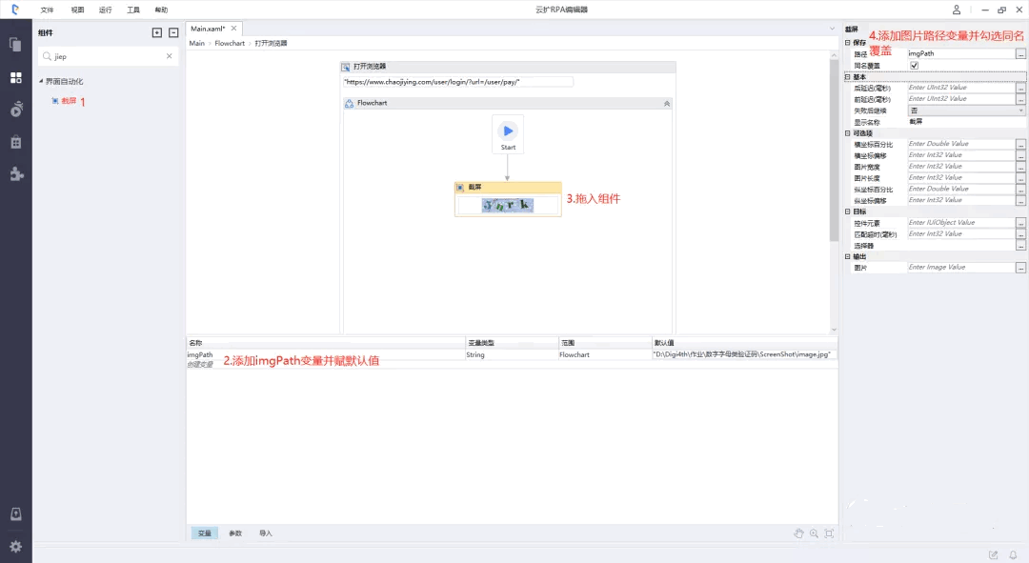Viewport: 1029px width, 563px height.
Task: Clear the component search box
Action: coord(170,56)
